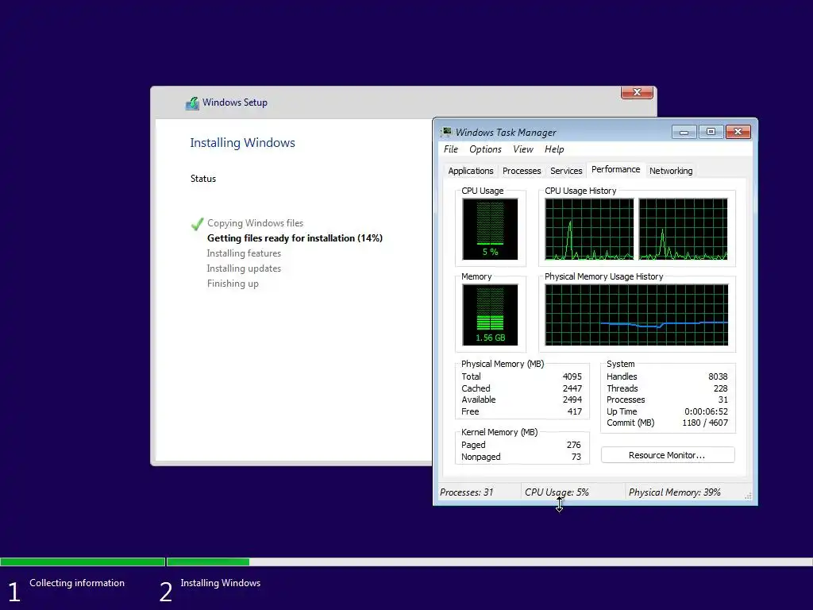Click the 'Finishing up' status line
Screen dimensions: 813x610
(x=233, y=284)
